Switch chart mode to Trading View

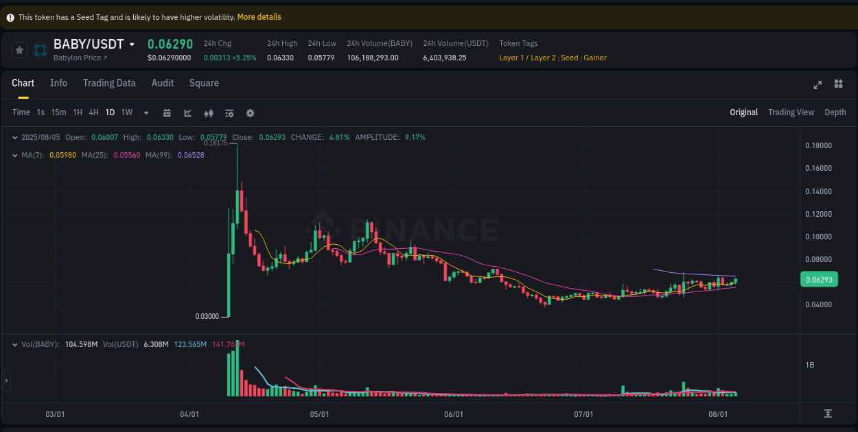click(x=791, y=112)
